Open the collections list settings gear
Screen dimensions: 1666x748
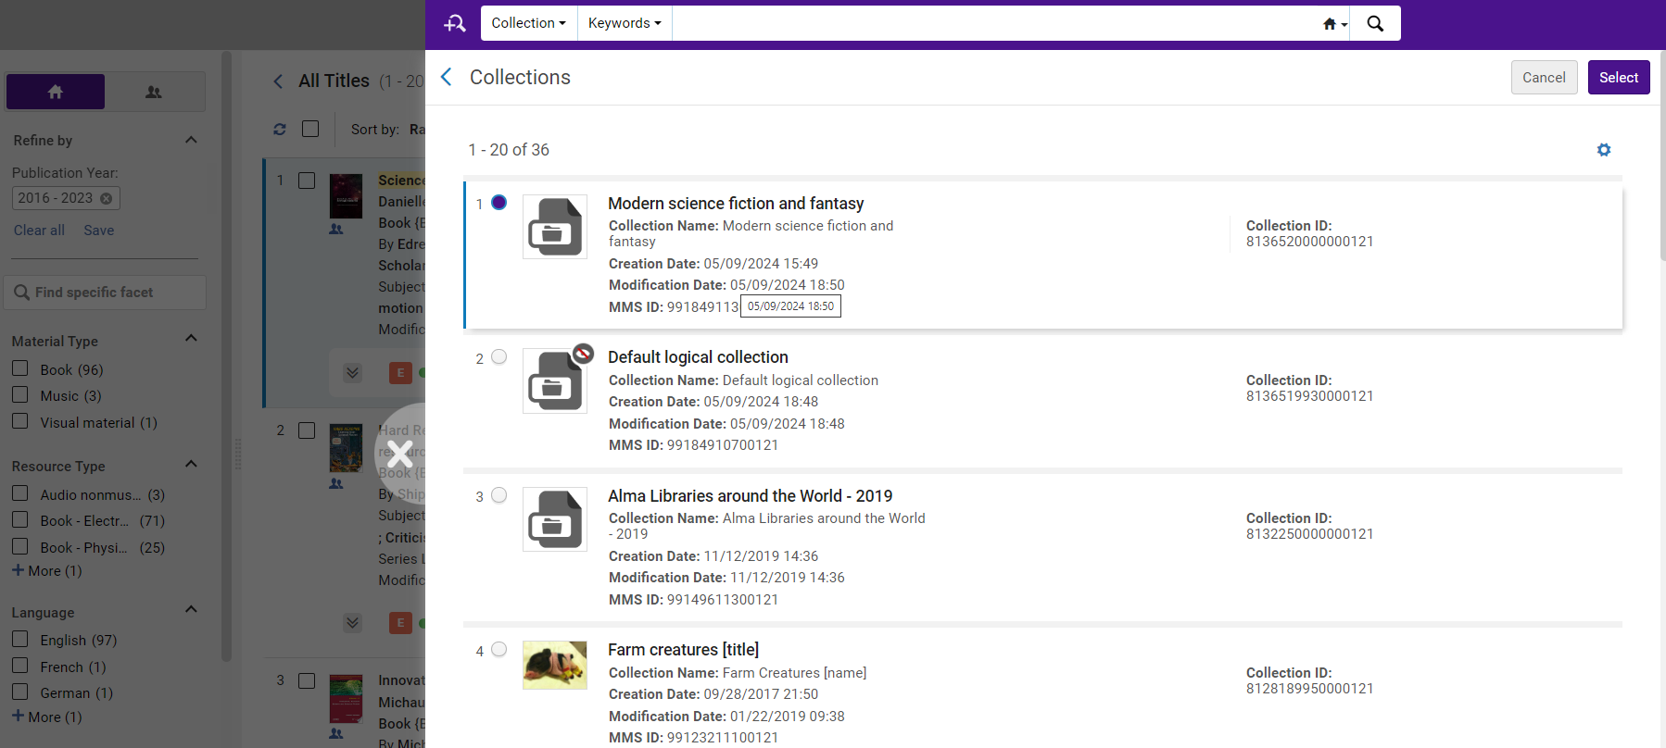pos(1604,150)
